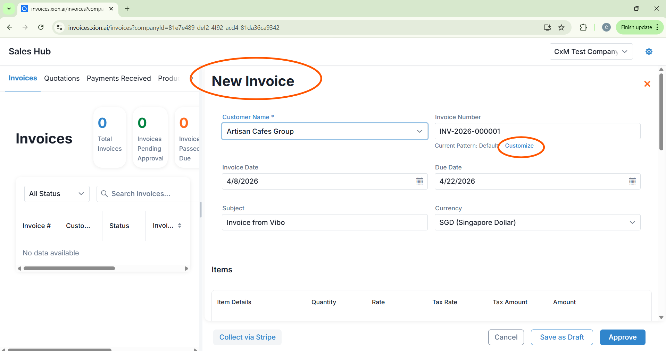Screen dimensions: 666x351
Task: Reload the page
Action: click(x=41, y=27)
